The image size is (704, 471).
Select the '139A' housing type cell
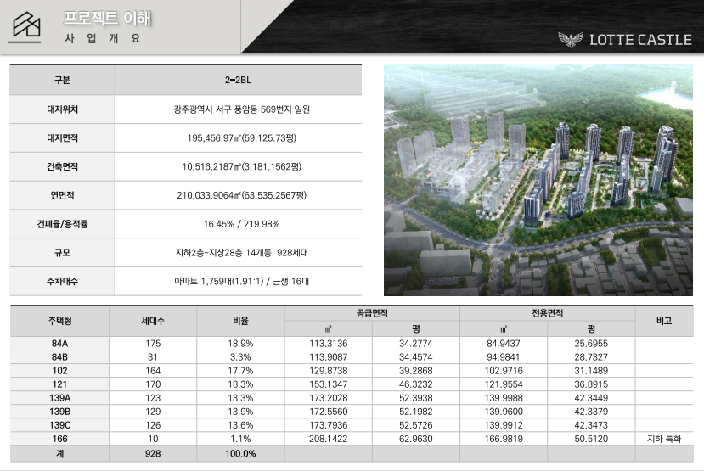[x=59, y=398]
